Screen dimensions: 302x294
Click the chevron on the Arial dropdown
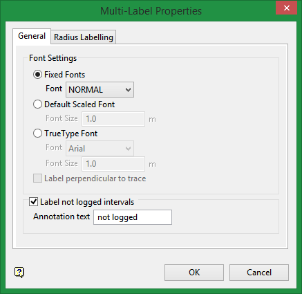pos(128,149)
